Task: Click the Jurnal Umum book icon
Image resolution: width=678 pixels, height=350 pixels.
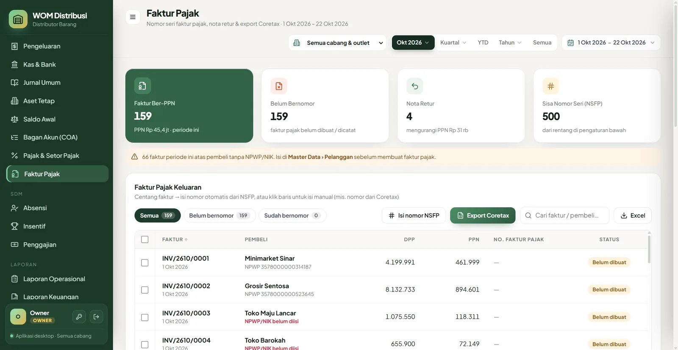Action: (x=14, y=83)
